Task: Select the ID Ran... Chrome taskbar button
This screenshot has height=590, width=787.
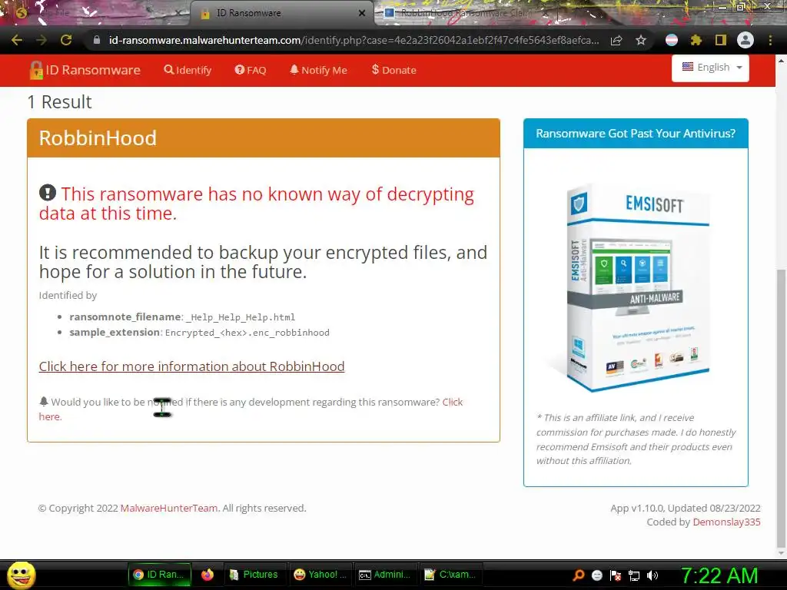Action: coord(160,575)
